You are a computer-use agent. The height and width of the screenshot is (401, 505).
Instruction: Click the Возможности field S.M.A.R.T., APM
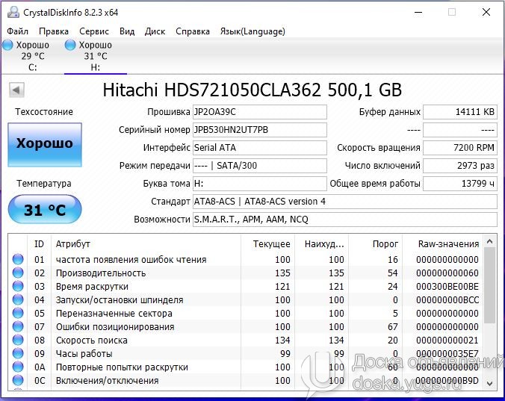tap(345, 220)
